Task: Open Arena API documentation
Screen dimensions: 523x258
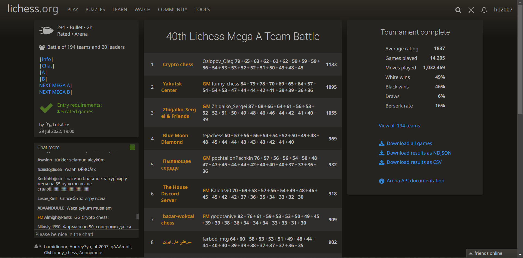Action: click(415, 181)
